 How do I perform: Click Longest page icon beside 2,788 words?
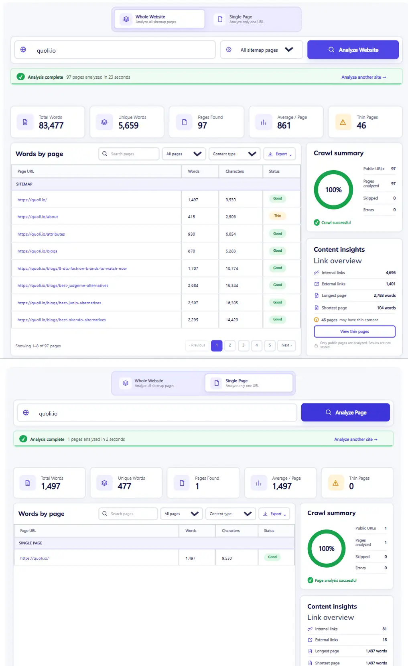click(317, 295)
